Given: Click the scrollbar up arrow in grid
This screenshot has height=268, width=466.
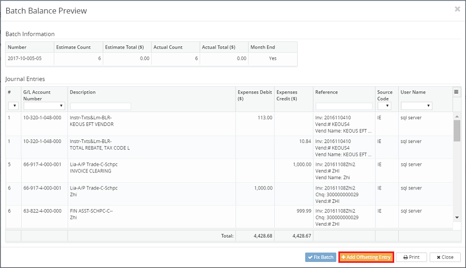Looking at the screenshot, I should pyautogui.click(x=457, y=117).
